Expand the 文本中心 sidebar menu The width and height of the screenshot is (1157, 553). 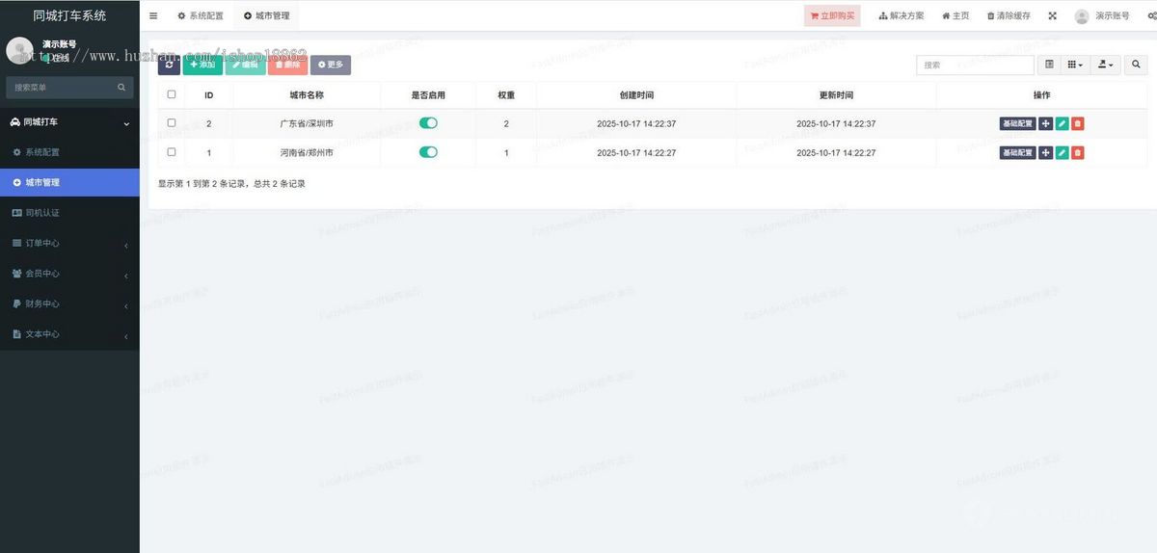[69, 334]
